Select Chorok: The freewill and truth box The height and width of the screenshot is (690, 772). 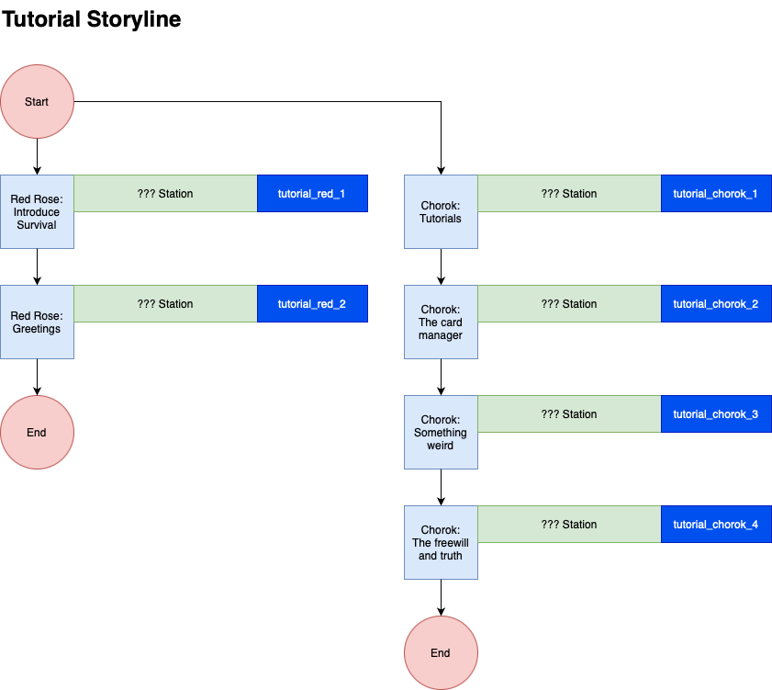(x=441, y=542)
